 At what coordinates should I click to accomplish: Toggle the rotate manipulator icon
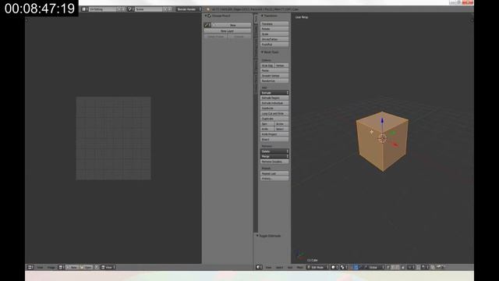pos(360,267)
